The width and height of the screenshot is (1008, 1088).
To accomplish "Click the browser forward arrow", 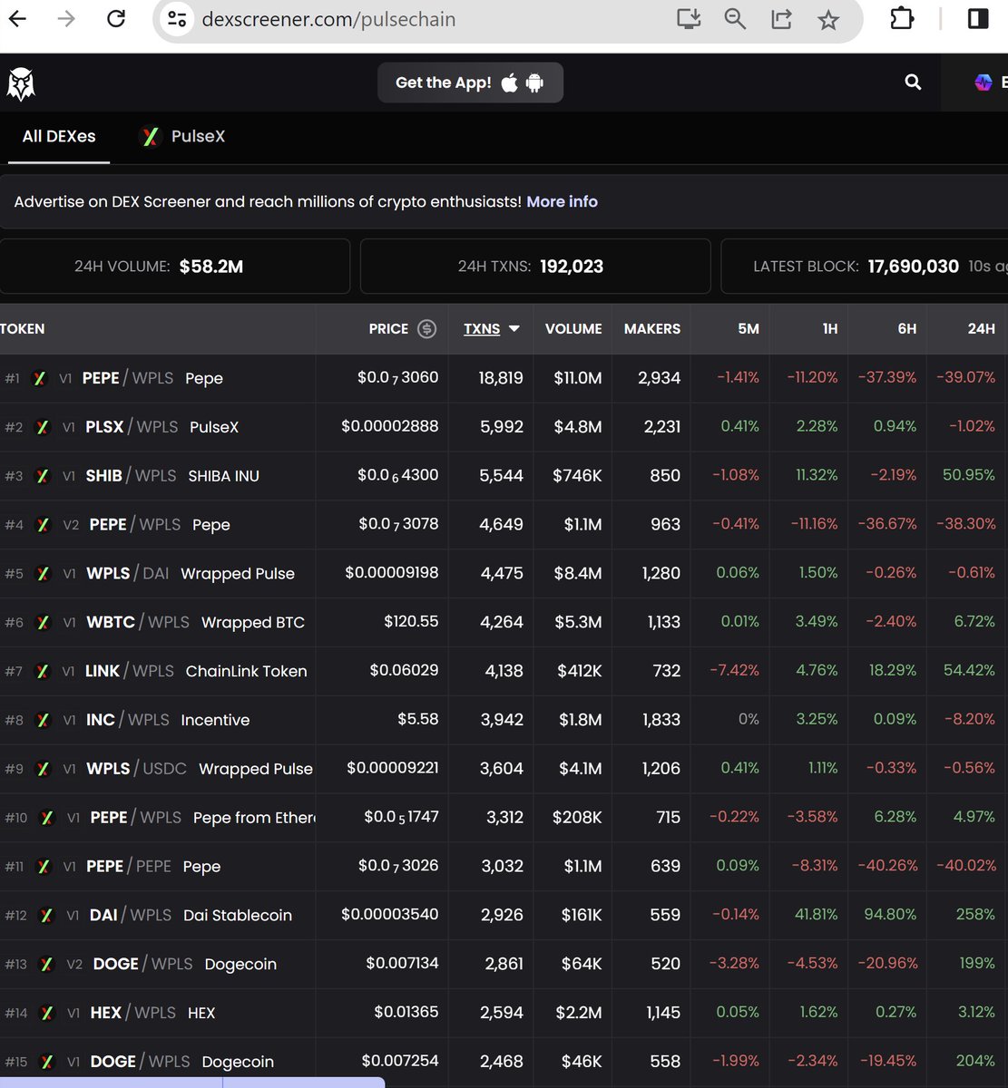I will click(66, 18).
